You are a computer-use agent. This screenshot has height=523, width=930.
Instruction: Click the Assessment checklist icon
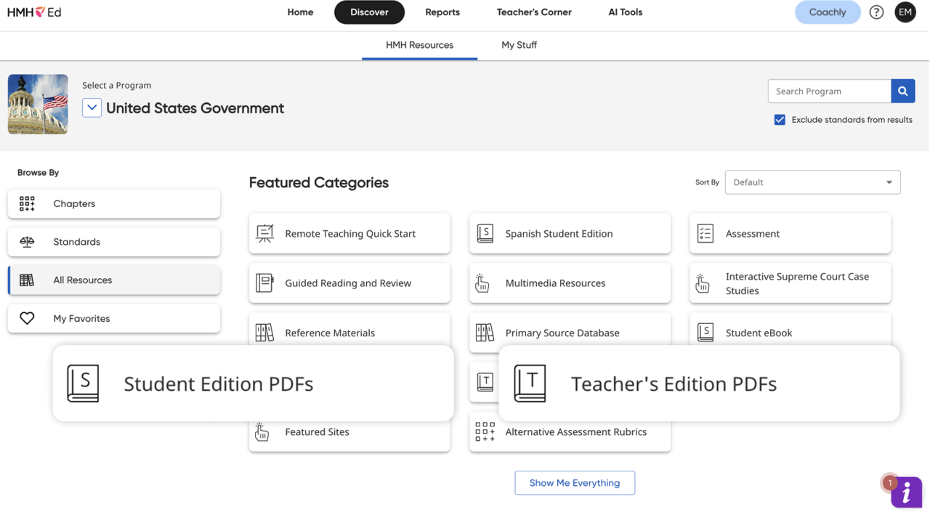click(x=705, y=233)
